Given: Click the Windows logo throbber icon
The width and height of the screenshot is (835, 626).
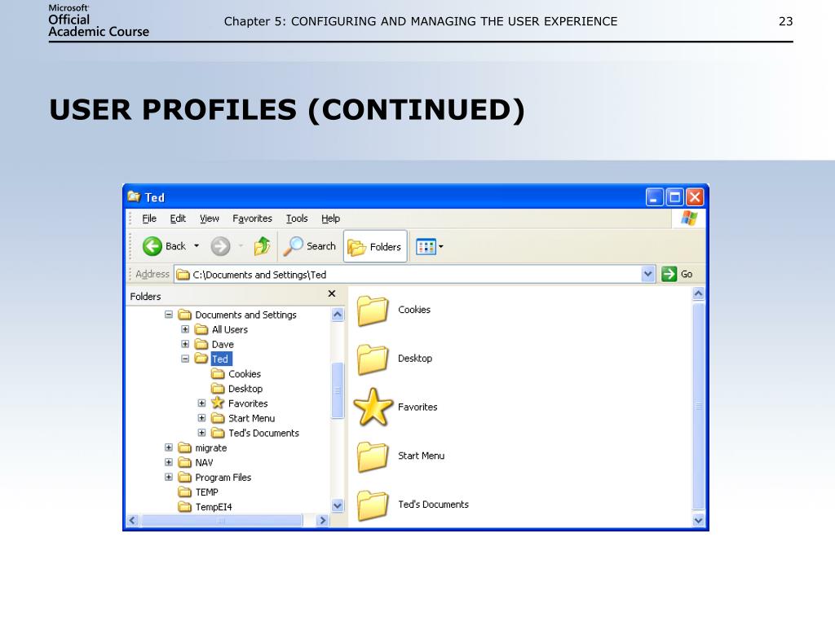Looking at the screenshot, I should (689, 218).
